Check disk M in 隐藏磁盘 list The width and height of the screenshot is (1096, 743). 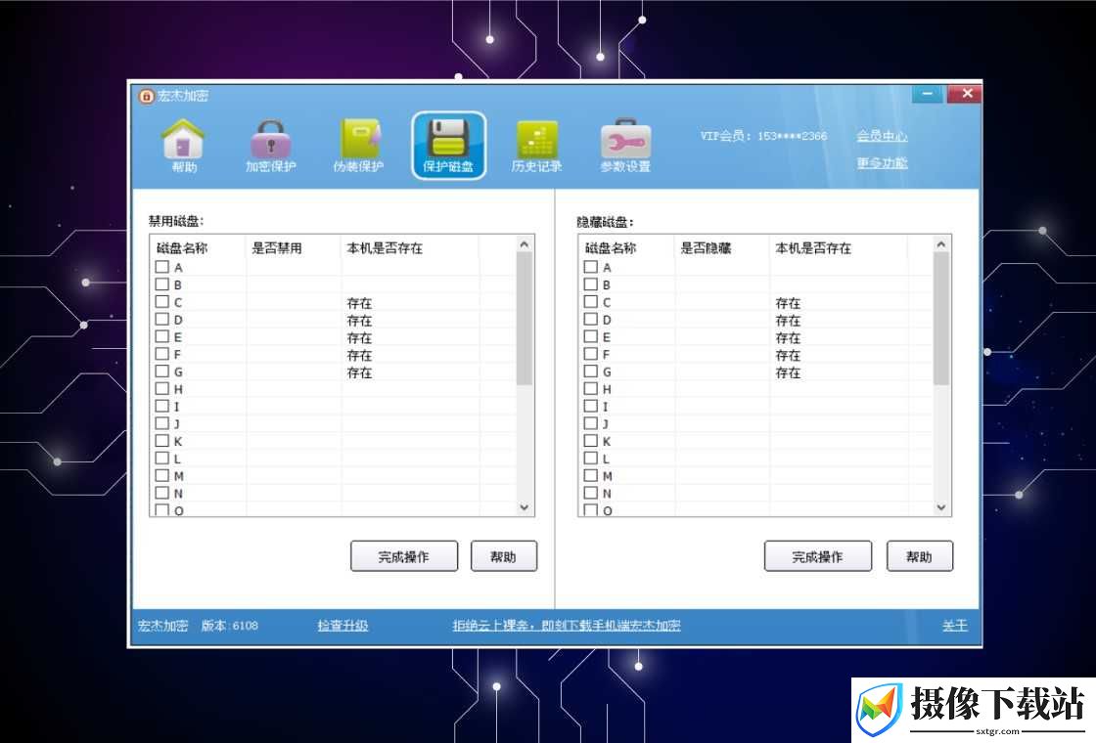(591, 475)
